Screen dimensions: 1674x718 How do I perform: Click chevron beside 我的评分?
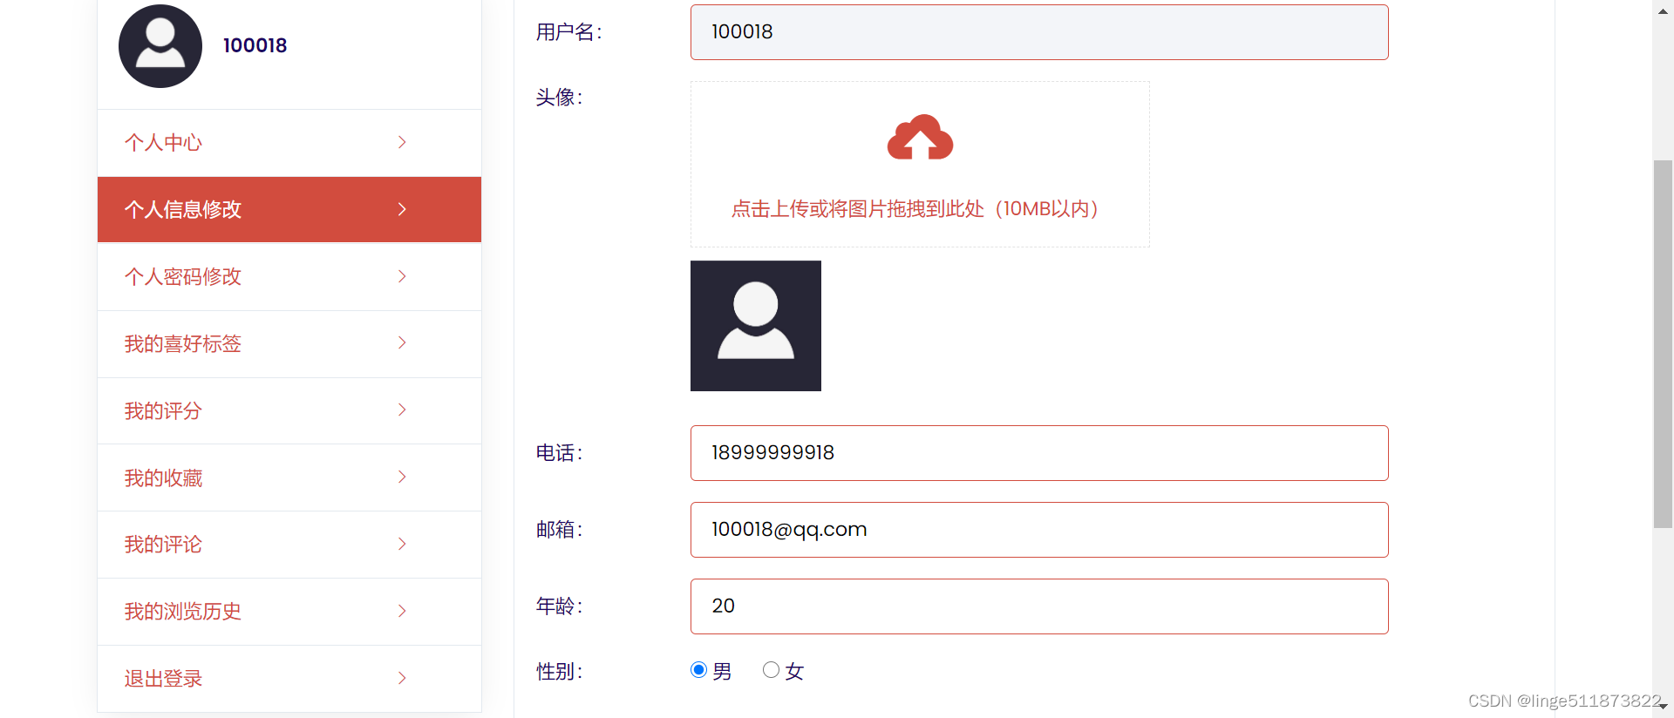point(402,410)
